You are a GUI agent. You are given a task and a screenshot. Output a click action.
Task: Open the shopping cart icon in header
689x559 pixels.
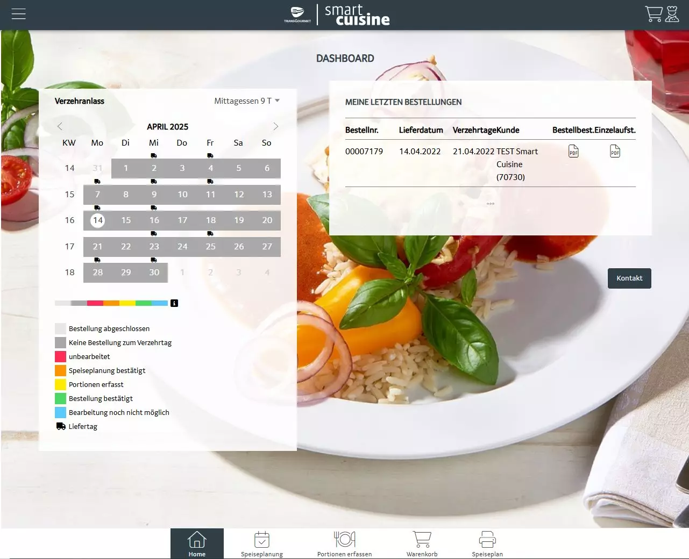click(654, 14)
